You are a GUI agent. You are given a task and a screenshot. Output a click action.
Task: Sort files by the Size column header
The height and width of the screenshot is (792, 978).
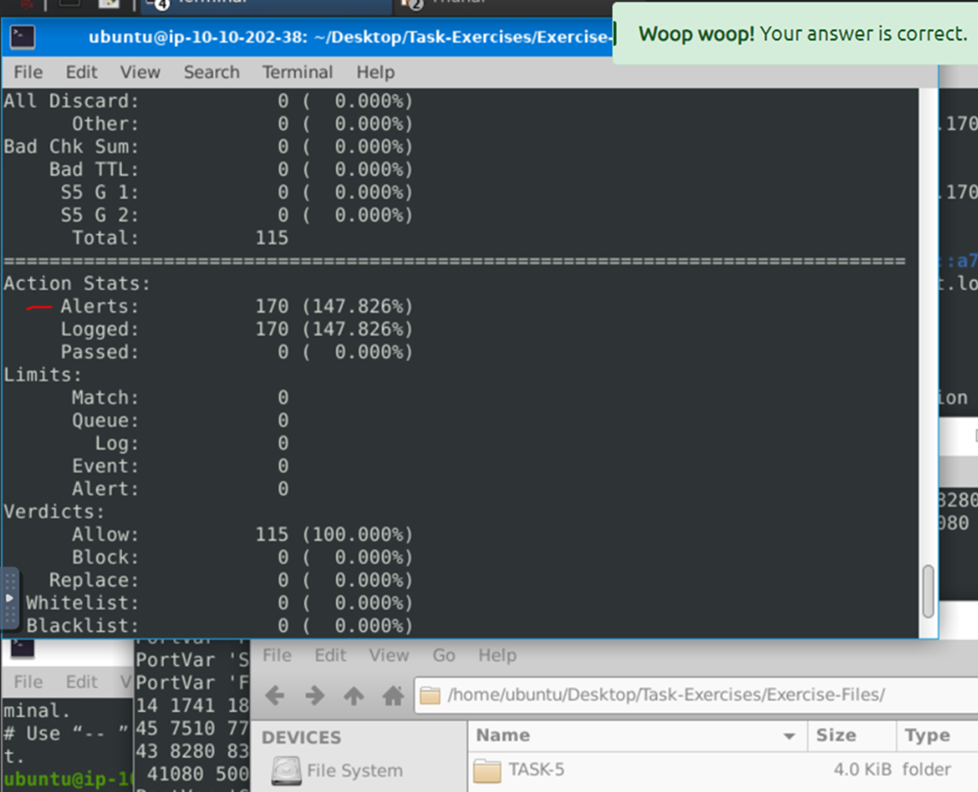click(851, 735)
